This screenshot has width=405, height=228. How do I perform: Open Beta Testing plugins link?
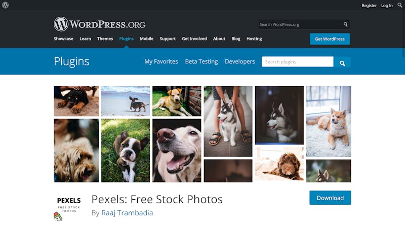click(201, 61)
